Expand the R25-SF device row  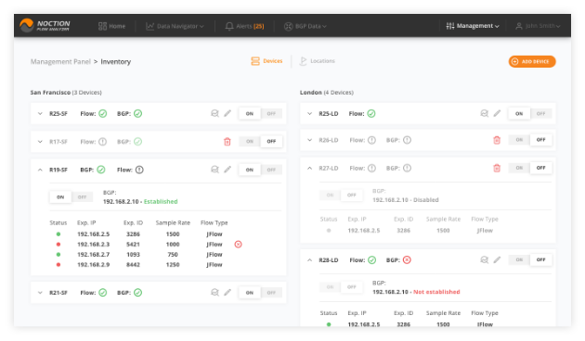(40, 114)
